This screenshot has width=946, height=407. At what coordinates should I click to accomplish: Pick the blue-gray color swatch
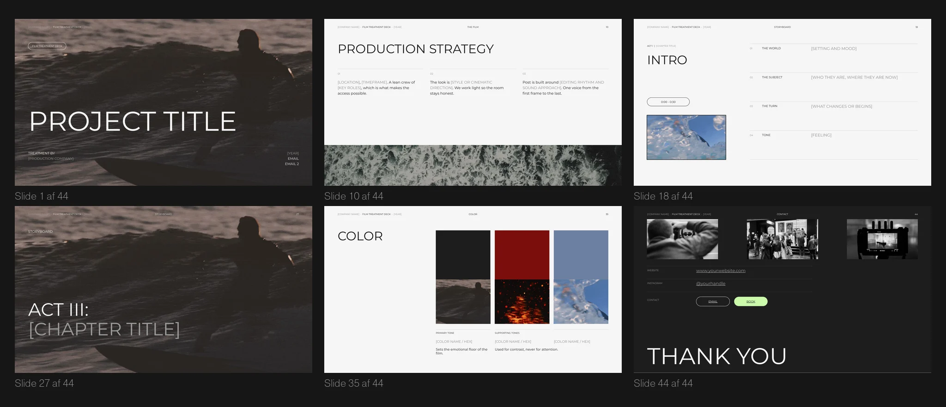tap(581, 255)
